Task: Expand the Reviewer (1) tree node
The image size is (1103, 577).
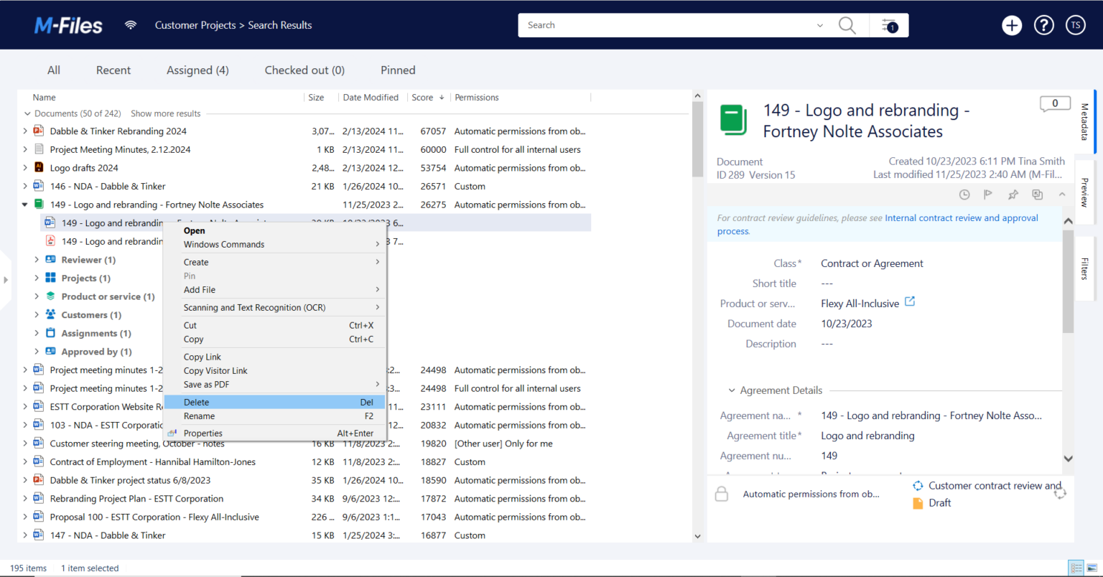Action: pyautogui.click(x=36, y=259)
